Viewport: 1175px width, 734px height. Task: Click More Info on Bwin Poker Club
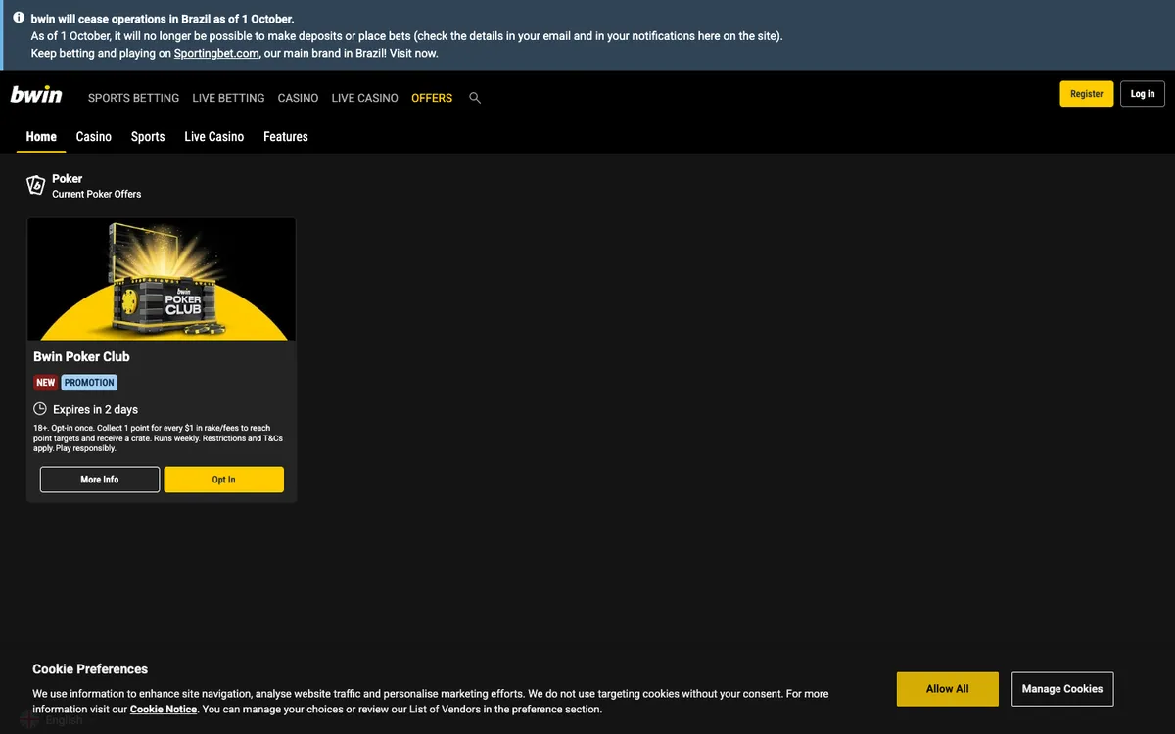click(x=100, y=480)
